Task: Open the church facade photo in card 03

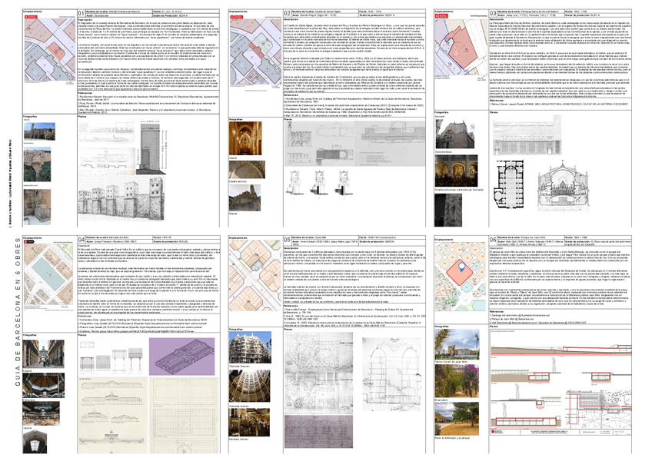Action: [x=454, y=134]
